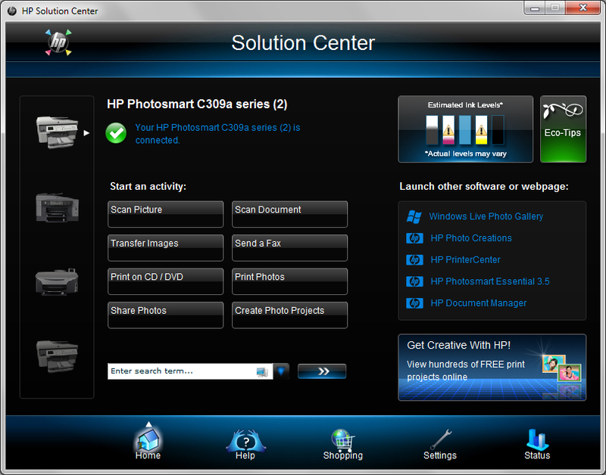Open the search dropdown arrow
Image resolution: width=606 pixels, height=475 pixels.
point(281,371)
